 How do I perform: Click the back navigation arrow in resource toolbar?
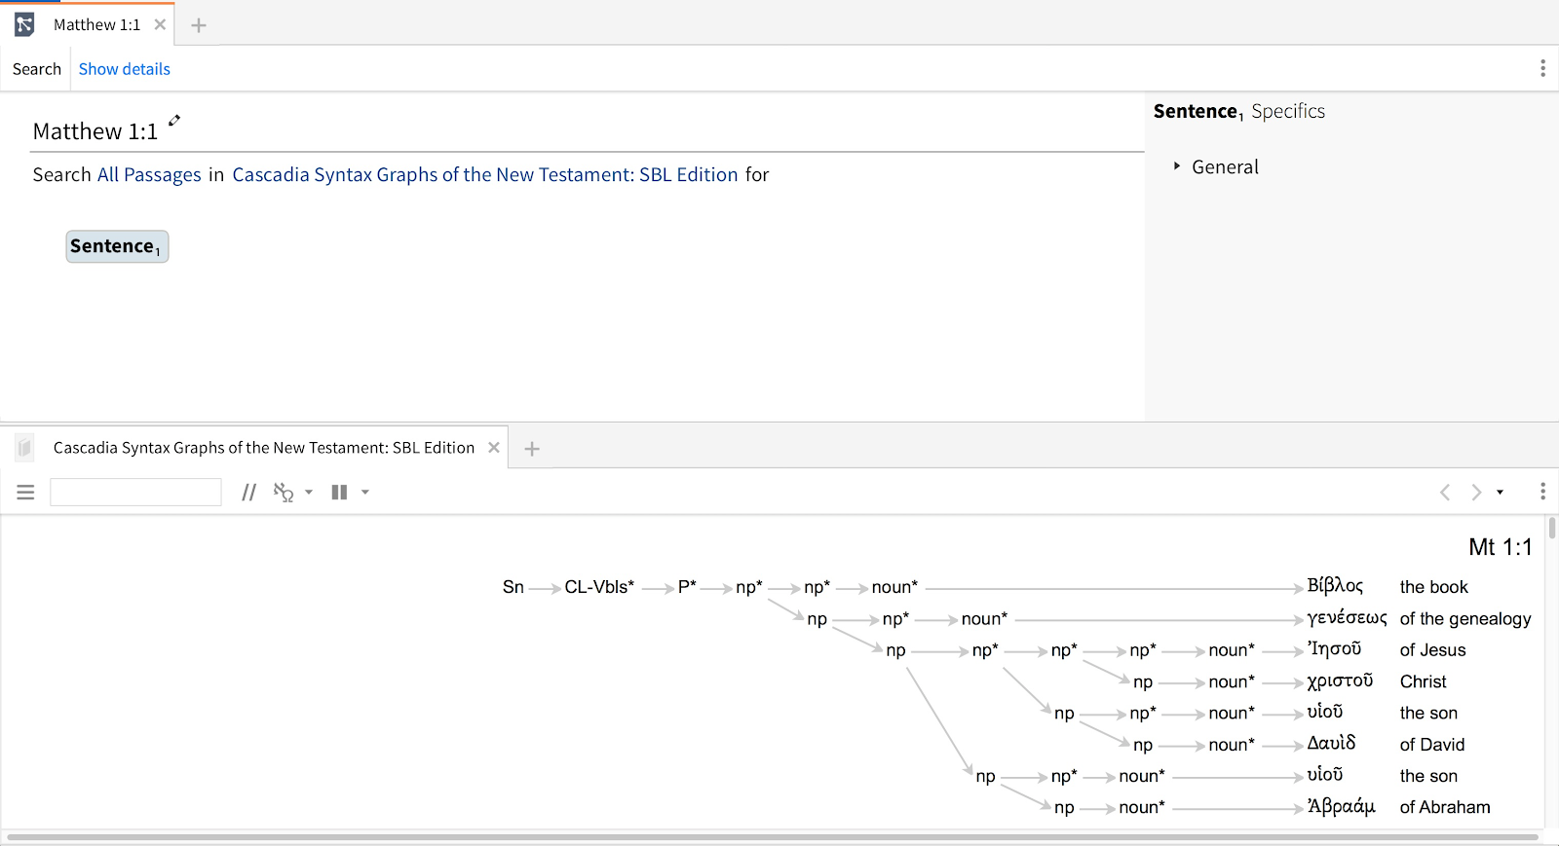pyautogui.click(x=1445, y=493)
